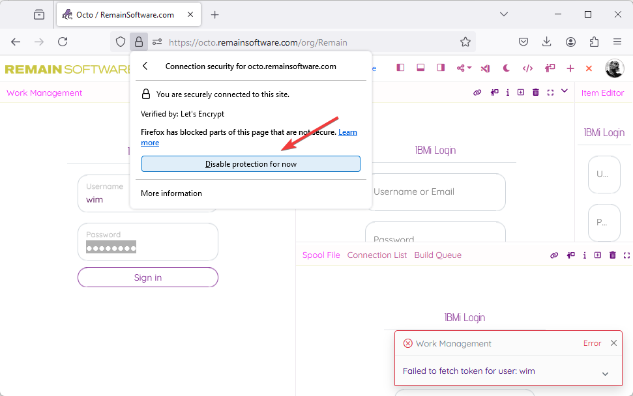Open the site permissions icon in the address bar
This screenshot has height=396, width=633.
(x=157, y=42)
